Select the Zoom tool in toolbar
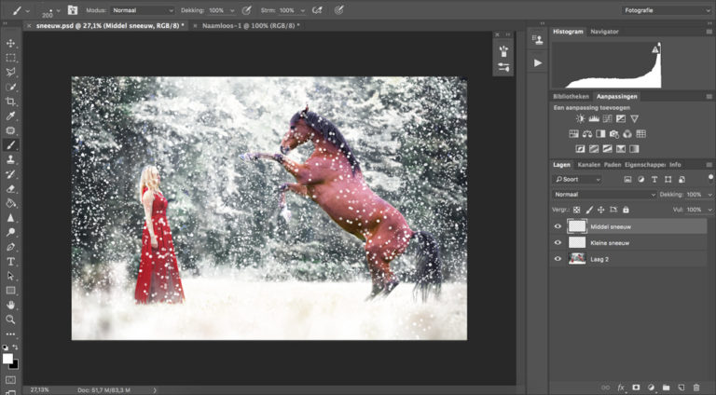Viewport: 716px width, 395px height. point(11,319)
